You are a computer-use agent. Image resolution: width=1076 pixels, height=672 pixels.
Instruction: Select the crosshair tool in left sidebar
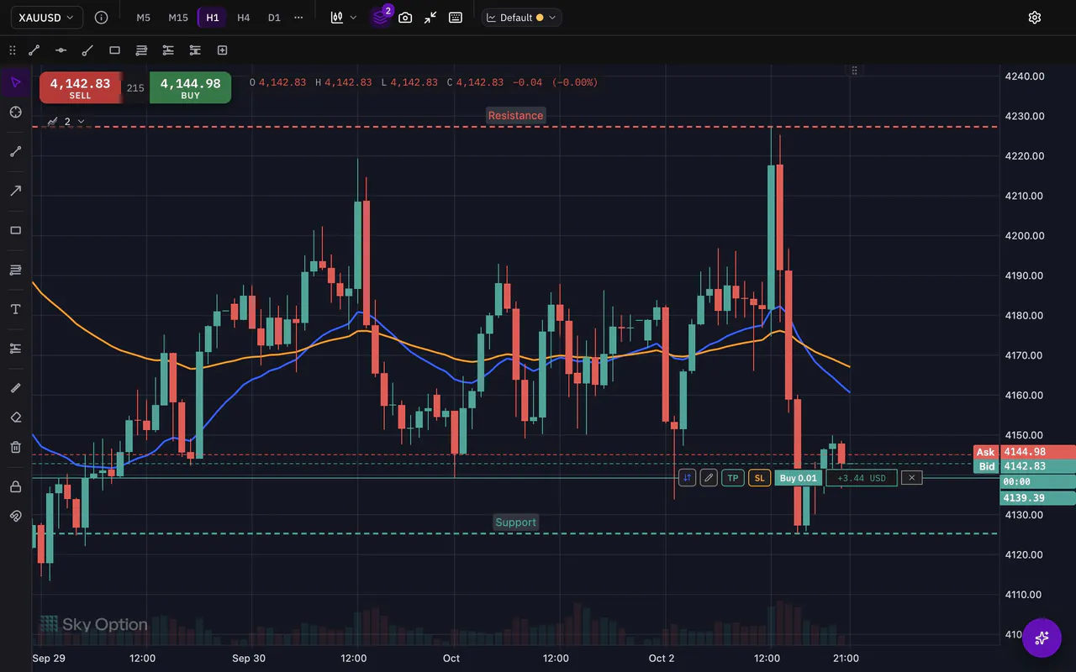coord(15,112)
